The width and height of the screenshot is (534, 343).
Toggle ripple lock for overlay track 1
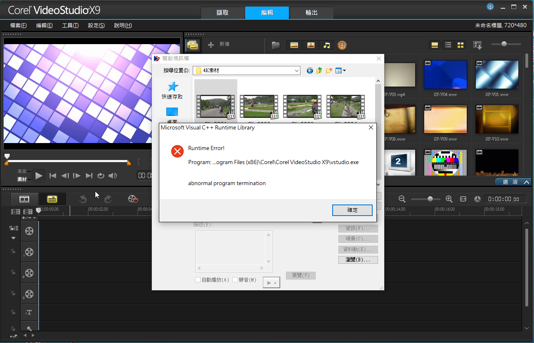(13, 250)
